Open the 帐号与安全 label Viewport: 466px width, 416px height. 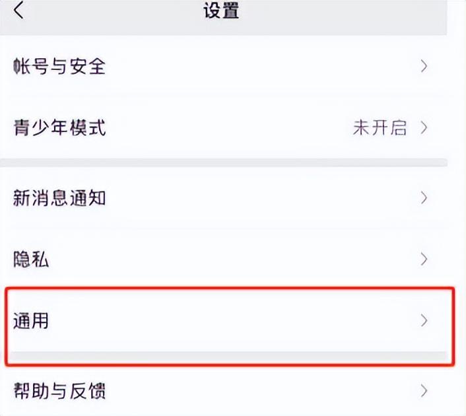[59, 66]
